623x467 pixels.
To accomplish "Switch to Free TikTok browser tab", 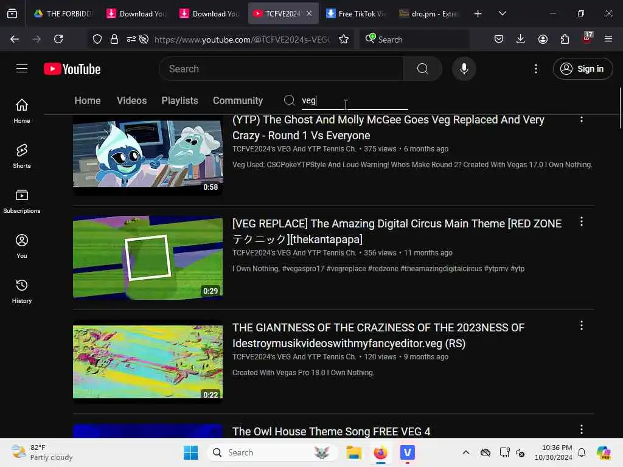I will (x=355, y=13).
